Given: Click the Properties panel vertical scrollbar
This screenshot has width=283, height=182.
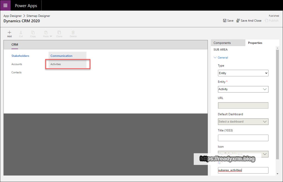Looking at the screenshot, I should pyautogui.click(x=277, y=105).
